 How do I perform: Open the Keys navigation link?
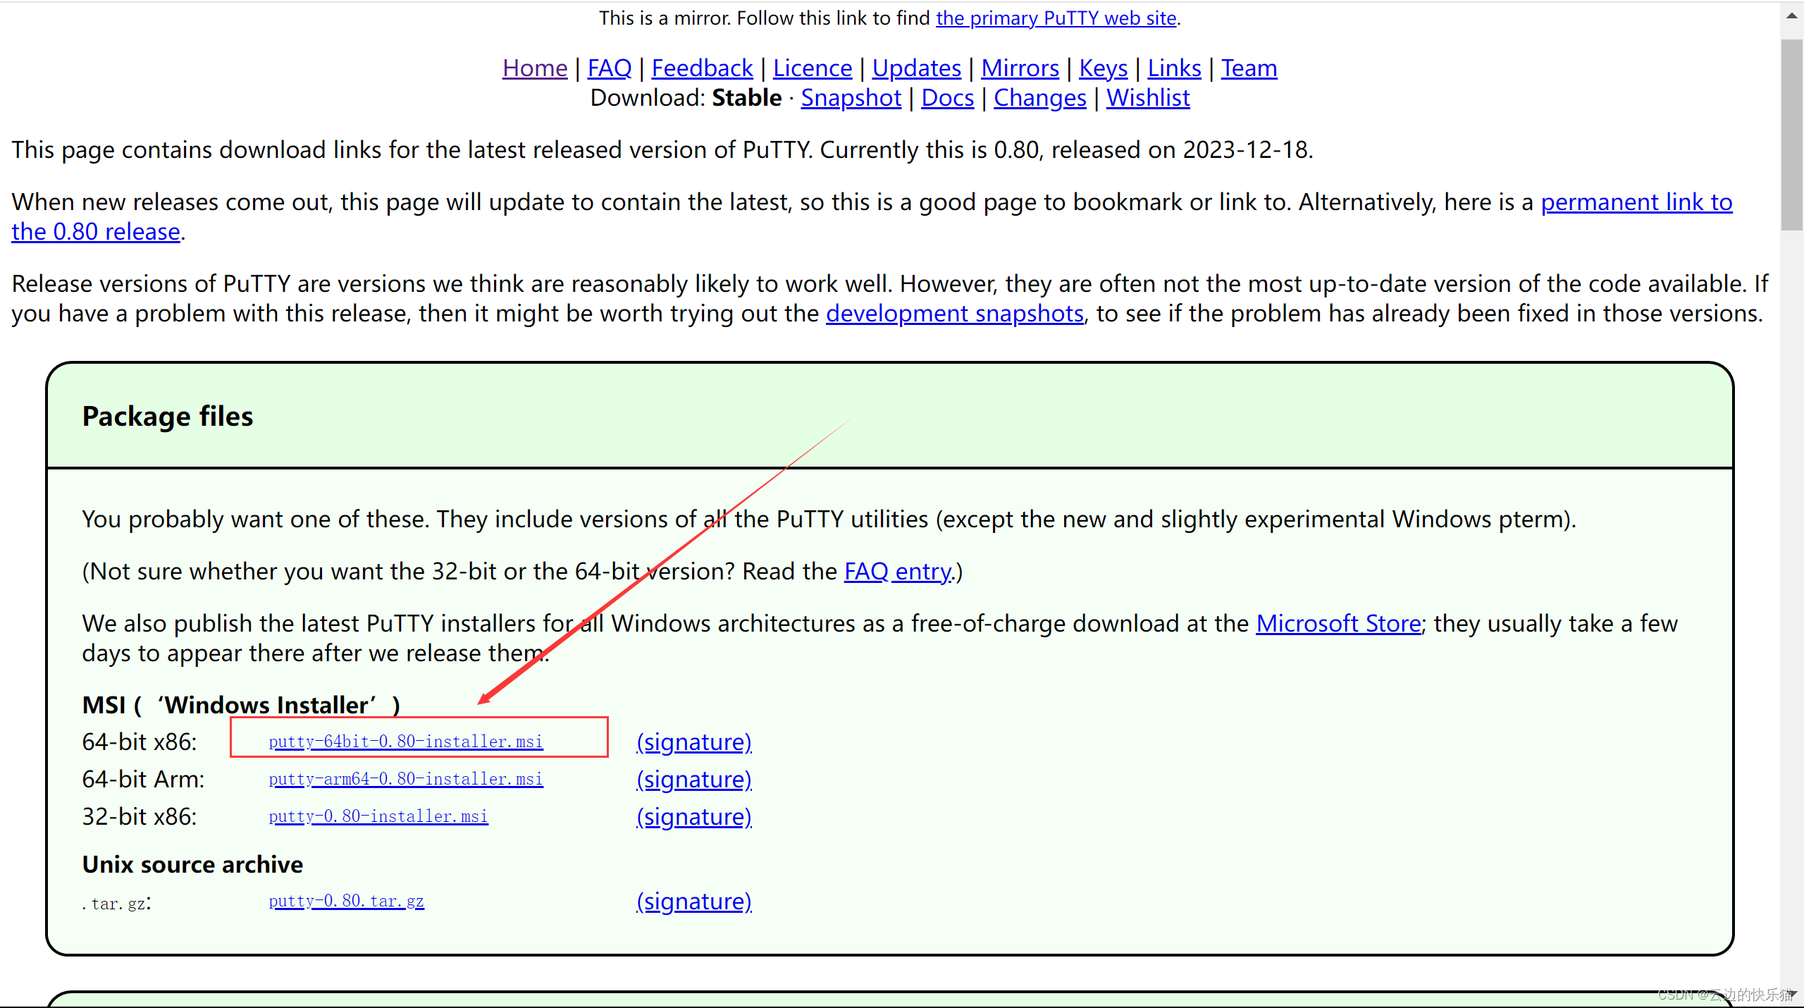(x=1104, y=68)
